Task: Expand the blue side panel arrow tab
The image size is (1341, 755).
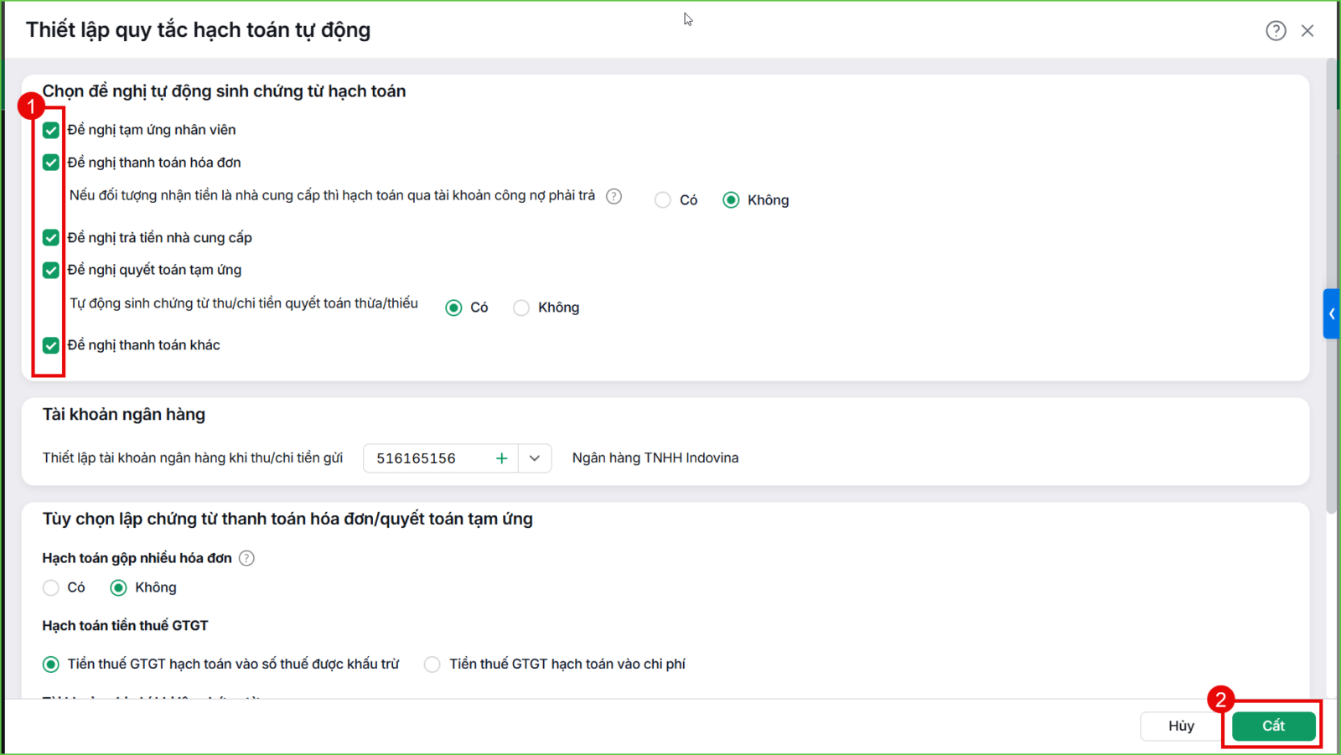Action: click(1331, 313)
